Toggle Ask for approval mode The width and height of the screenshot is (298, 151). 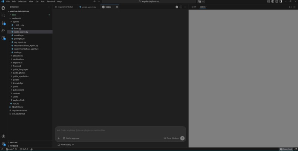(71, 138)
